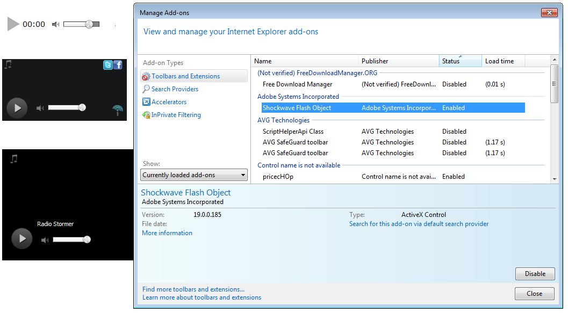Sort add-ons by Load time column
The width and height of the screenshot is (568, 313).
click(x=503, y=61)
